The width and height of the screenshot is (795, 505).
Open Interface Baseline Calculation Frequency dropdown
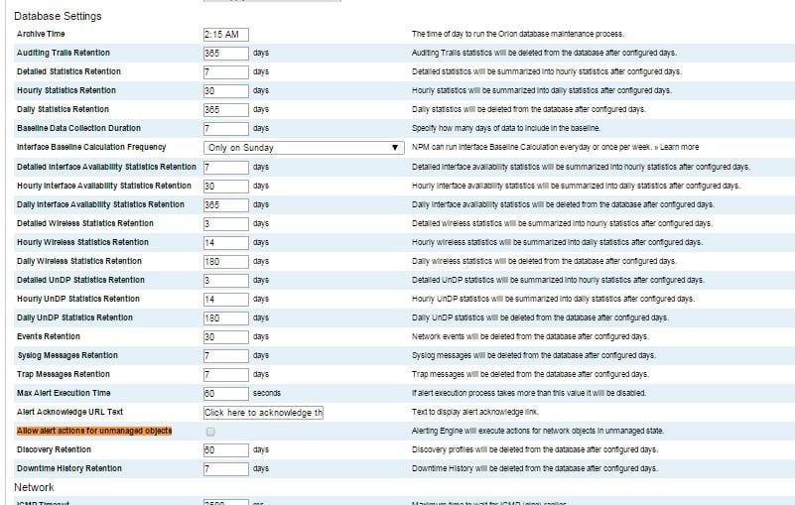[304, 148]
